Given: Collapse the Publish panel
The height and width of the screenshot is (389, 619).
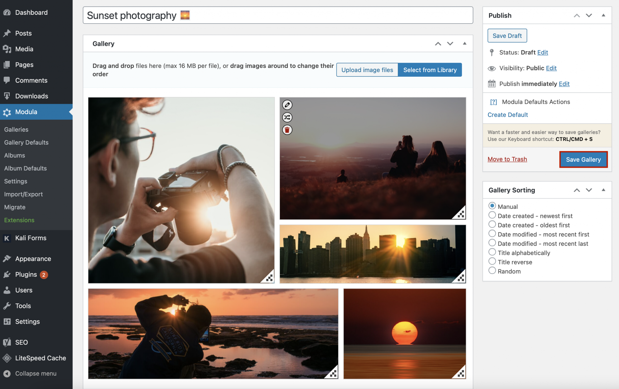Looking at the screenshot, I should pos(603,15).
